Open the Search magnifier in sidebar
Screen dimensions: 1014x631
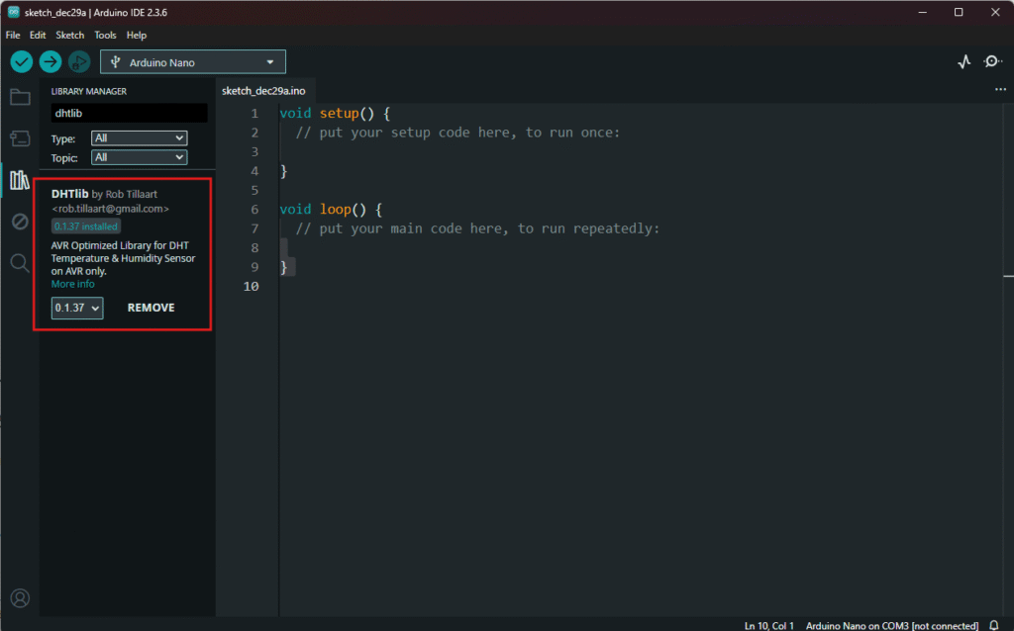tap(20, 263)
